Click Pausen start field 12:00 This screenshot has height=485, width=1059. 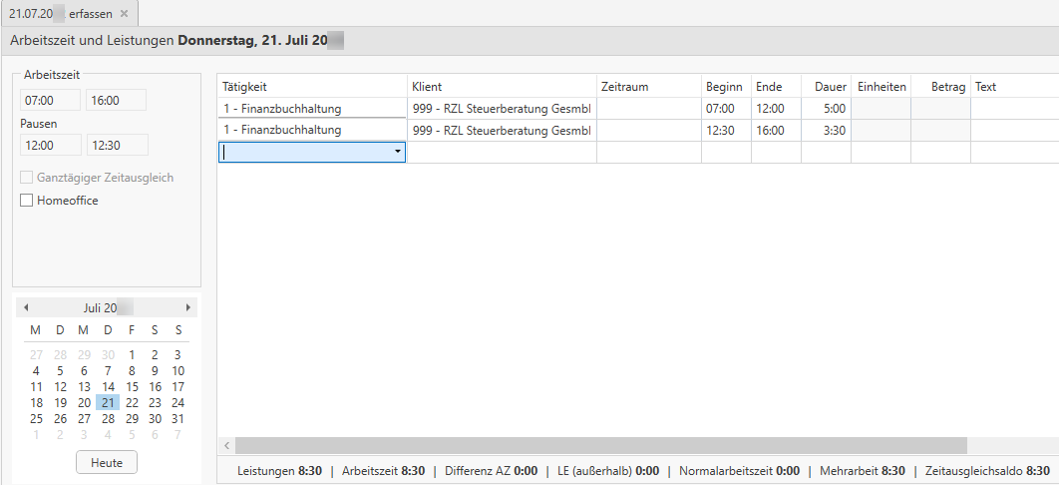click(49, 146)
